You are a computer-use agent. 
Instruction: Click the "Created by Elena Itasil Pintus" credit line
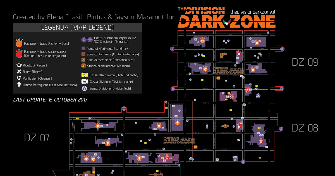tap(94, 17)
